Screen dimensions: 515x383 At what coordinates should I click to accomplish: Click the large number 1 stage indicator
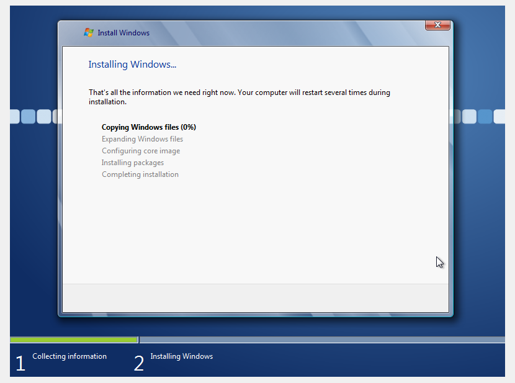pyautogui.click(x=20, y=364)
